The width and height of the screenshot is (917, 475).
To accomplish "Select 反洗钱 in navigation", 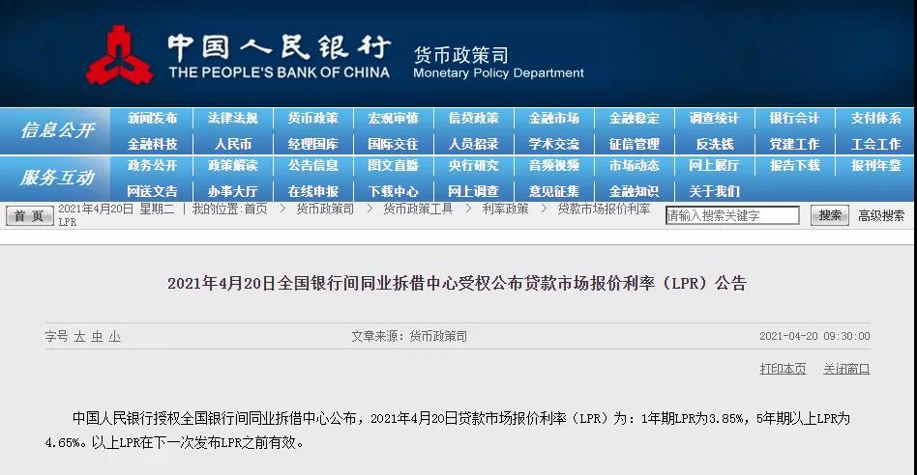I will click(x=714, y=144).
